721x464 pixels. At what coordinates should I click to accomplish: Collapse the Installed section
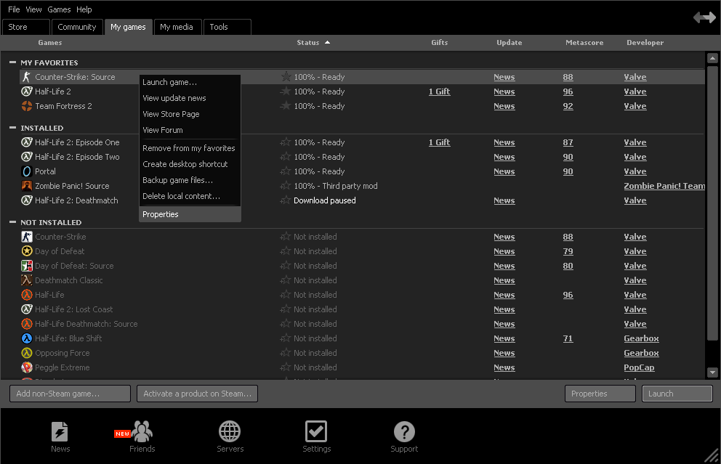tap(12, 128)
